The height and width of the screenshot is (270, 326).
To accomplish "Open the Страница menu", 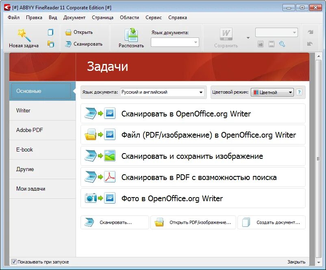I will coord(103,18).
